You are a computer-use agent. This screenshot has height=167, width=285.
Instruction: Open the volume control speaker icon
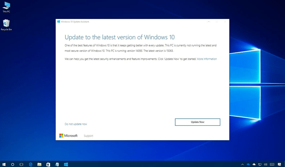266,164
